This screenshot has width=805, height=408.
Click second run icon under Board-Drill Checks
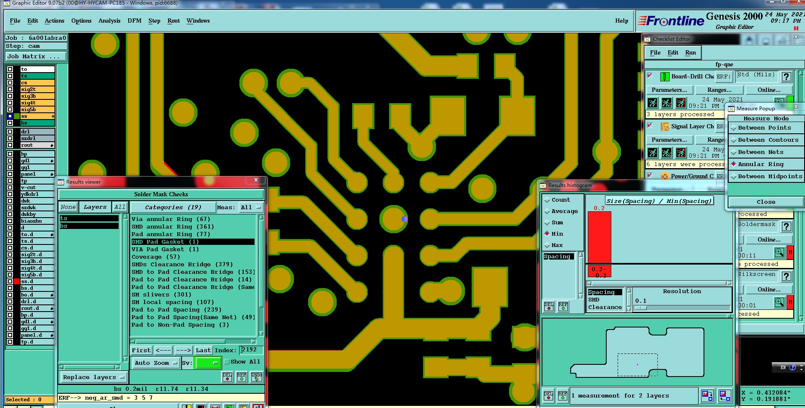[667, 103]
